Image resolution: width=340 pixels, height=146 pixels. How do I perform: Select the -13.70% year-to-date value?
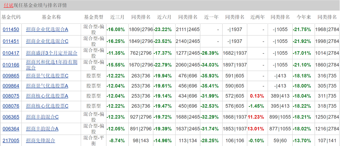click(x=302, y=141)
